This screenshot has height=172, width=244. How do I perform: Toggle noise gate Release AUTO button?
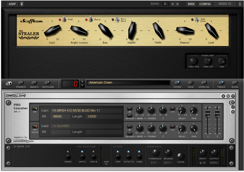[168, 163]
